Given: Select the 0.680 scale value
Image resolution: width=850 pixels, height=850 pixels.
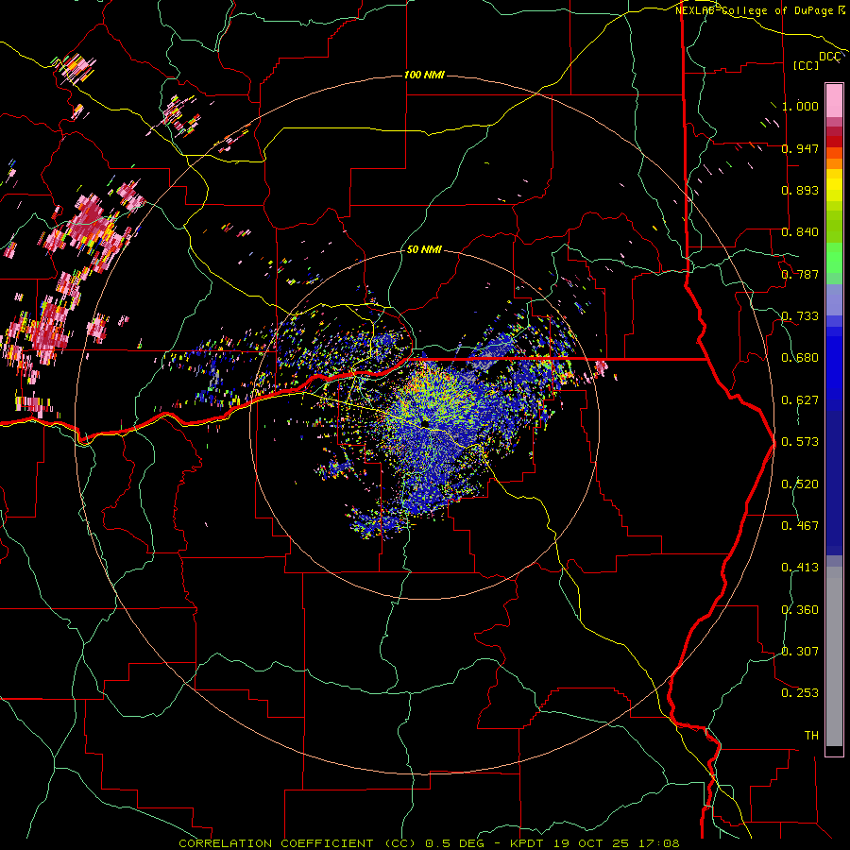Looking at the screenshot, I should [x=800, y=358].
